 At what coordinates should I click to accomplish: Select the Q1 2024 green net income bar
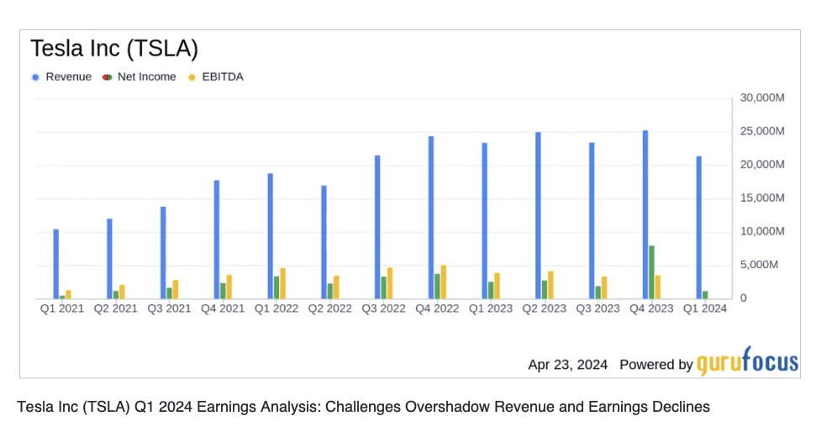[705, 295]
